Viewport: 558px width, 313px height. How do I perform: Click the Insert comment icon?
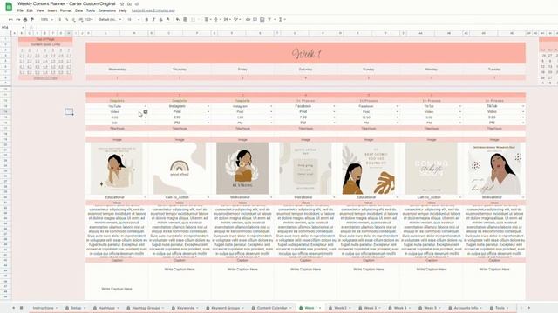(255, 19)
